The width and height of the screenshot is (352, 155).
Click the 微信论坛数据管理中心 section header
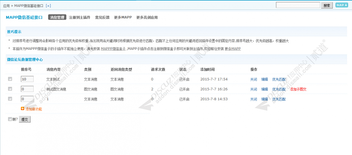(25, 60)
